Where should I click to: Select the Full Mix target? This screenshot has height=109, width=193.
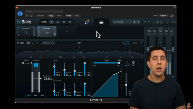(x=44, y=22)
